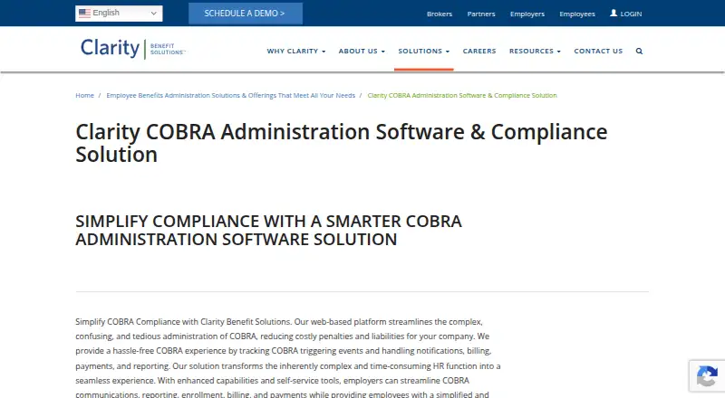The image size is (725, 398).
Task: Open the English language dropdown arrow
Action: coord(153,14)
